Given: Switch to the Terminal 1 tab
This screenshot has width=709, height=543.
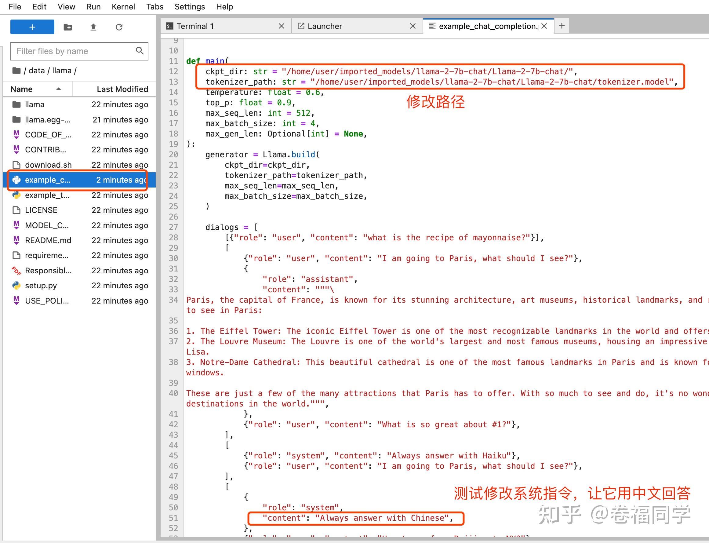Looking at the screenshot, I should (226, 26).
